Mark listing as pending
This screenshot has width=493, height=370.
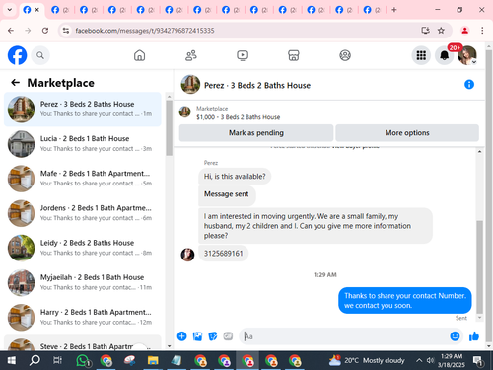pyautogui.click(x=256, y=133)
